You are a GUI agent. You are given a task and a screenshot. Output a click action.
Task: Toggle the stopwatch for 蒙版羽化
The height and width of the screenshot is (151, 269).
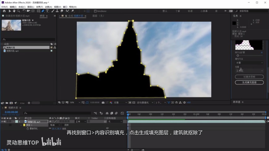(x=28, y=129)
